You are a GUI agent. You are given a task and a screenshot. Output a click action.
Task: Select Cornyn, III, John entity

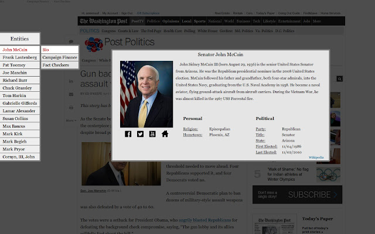[x=20, y=157]
